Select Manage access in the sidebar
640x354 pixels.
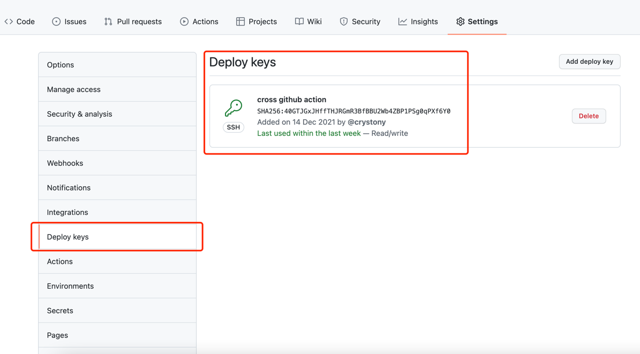[74, 89]
